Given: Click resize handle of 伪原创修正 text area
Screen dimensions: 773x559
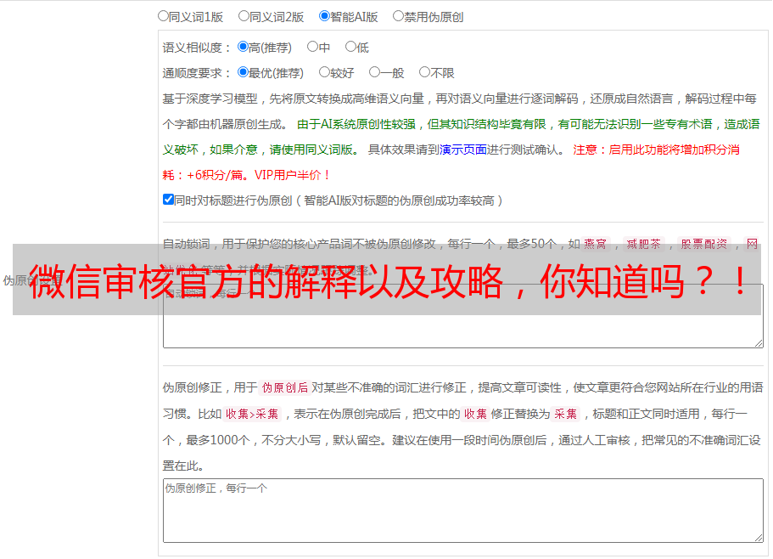Looking at the screenshot, I should point(758,537).
